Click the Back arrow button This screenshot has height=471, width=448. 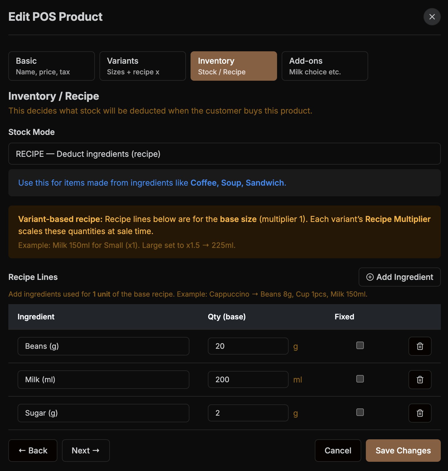point(33,451)
